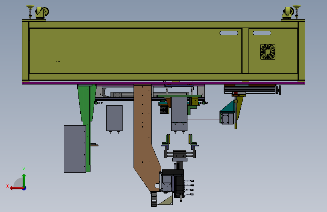This screenshot has width=327, height=212.
Task: Click the "Y" axis label
Action: click(24, 169)
